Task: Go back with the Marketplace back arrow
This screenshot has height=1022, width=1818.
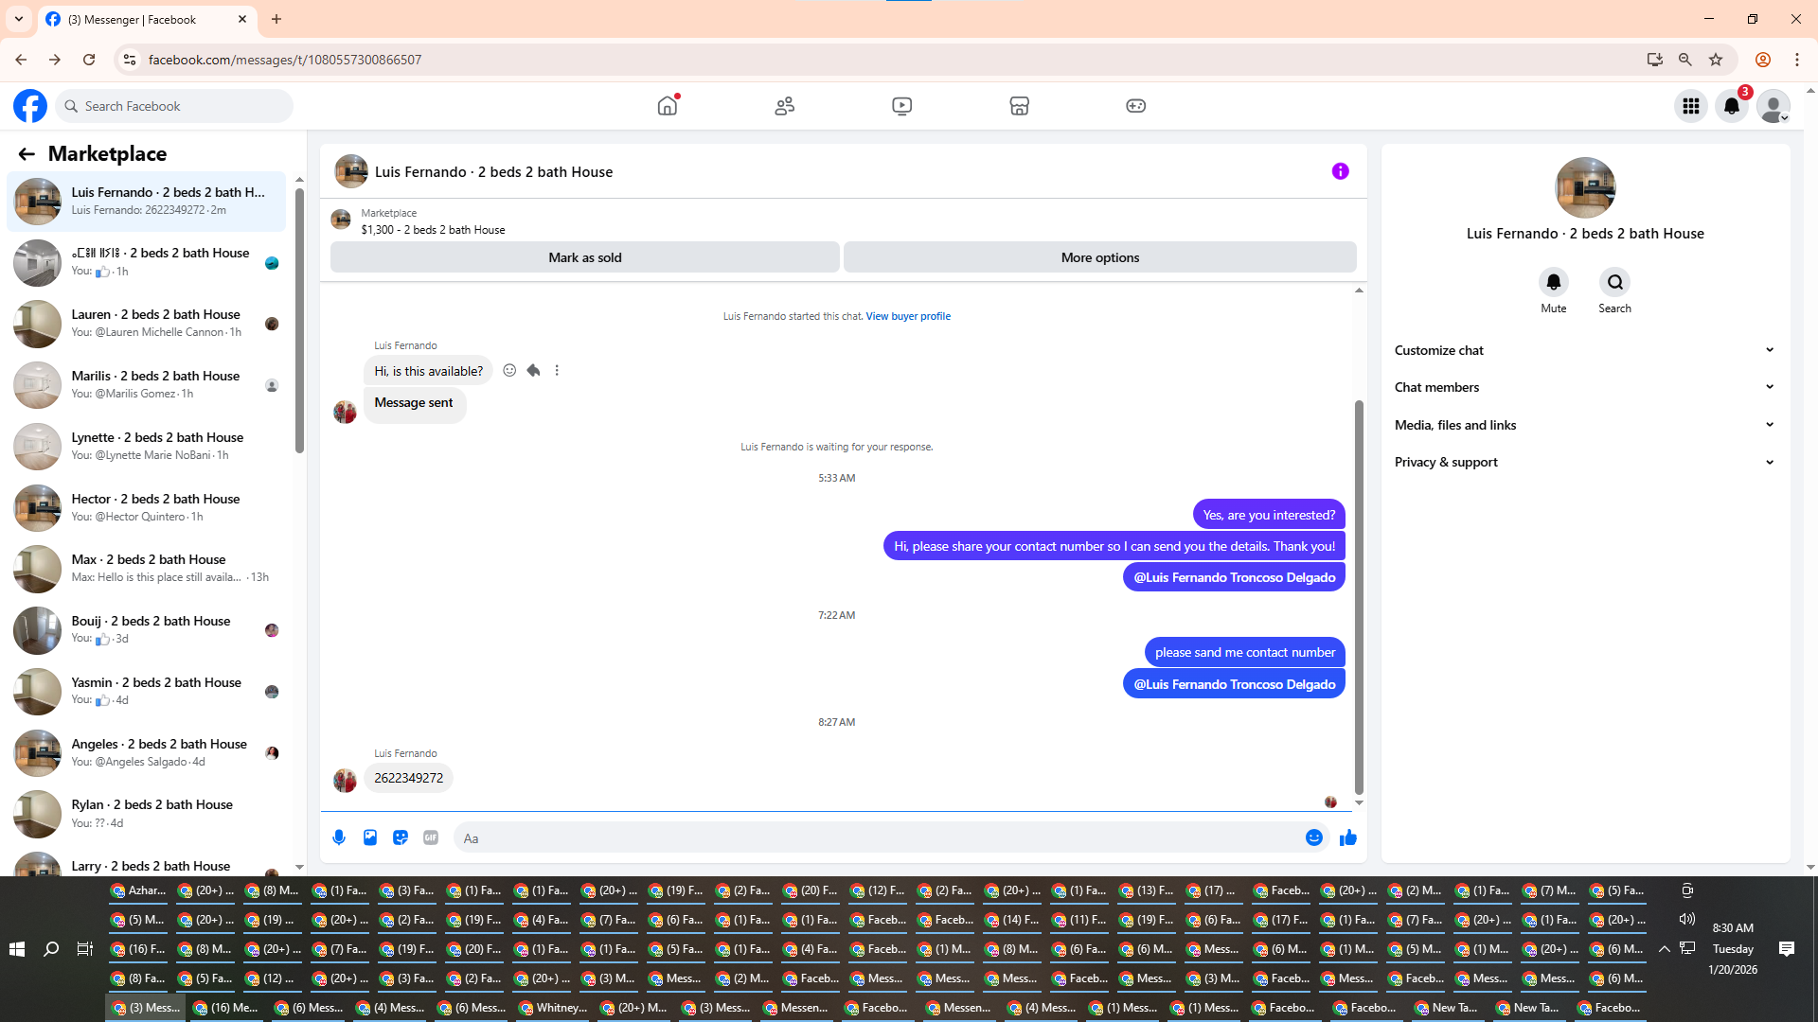Action: click(x=27, y=154)
